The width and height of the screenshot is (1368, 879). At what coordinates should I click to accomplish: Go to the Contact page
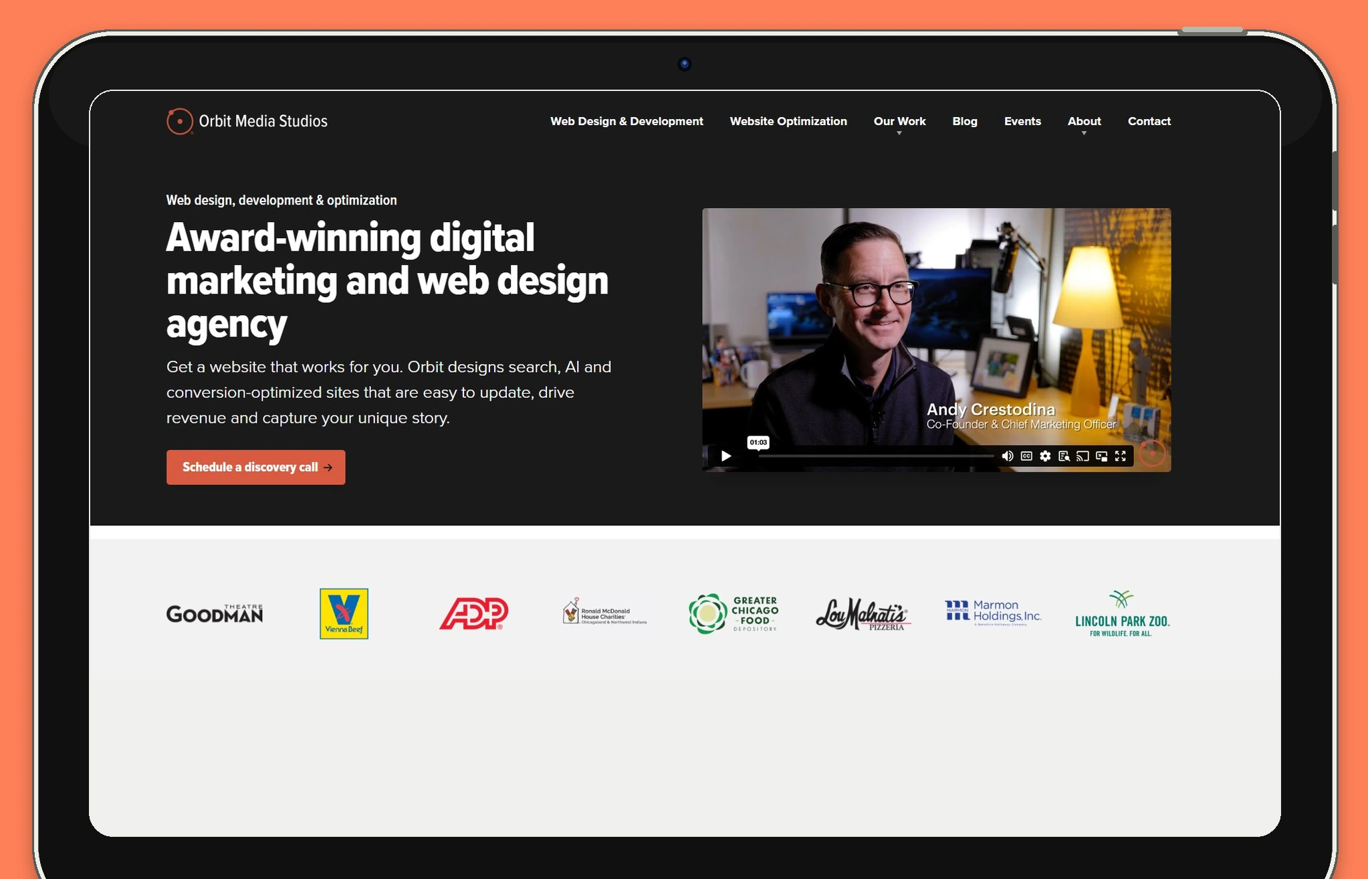point(1149,121)
